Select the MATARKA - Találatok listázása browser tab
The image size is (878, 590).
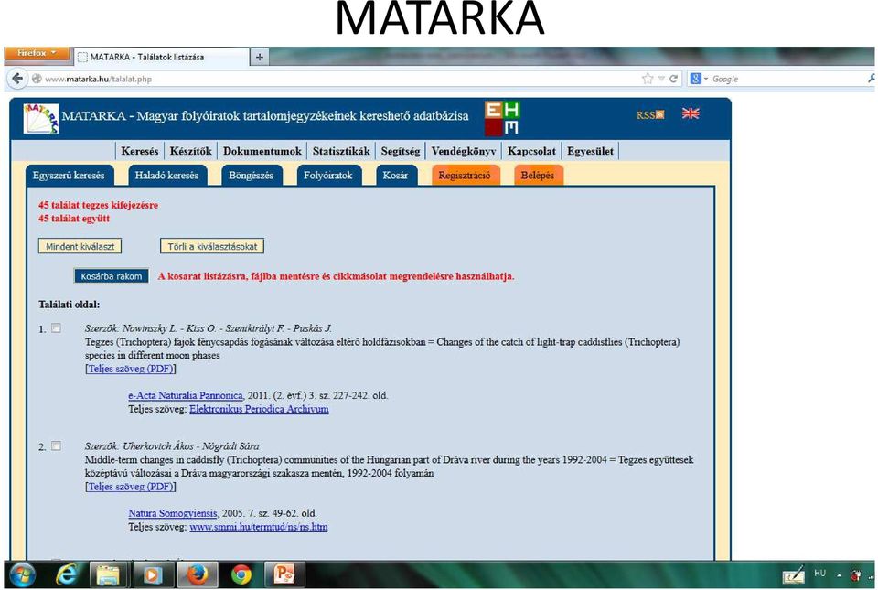tap(163, 57)
